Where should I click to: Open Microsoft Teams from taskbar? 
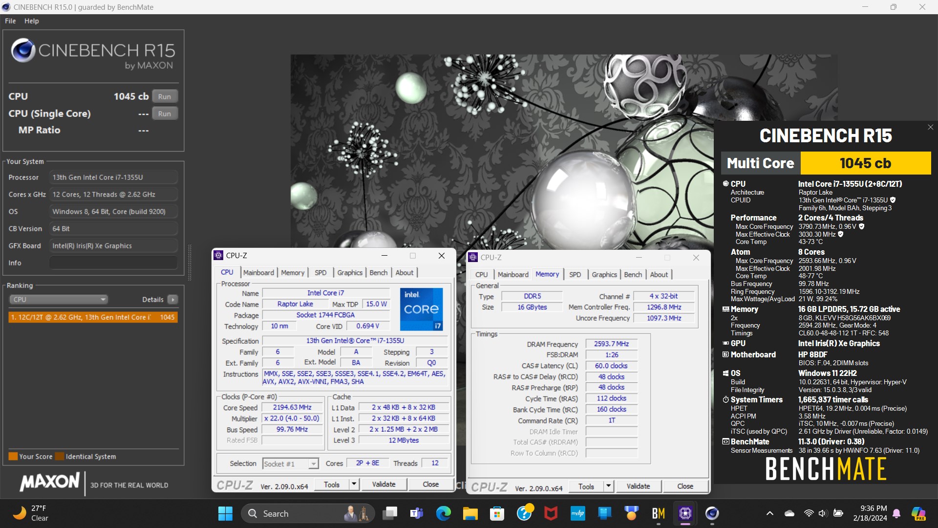[417, 513]
